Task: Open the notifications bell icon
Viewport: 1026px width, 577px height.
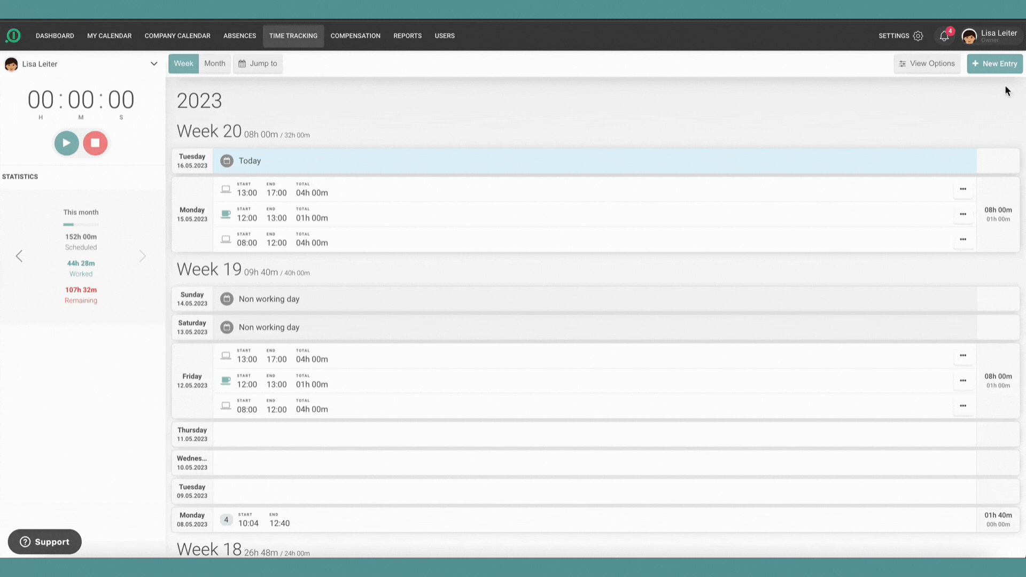Action: pyautogui.click(x=944, y=36)
